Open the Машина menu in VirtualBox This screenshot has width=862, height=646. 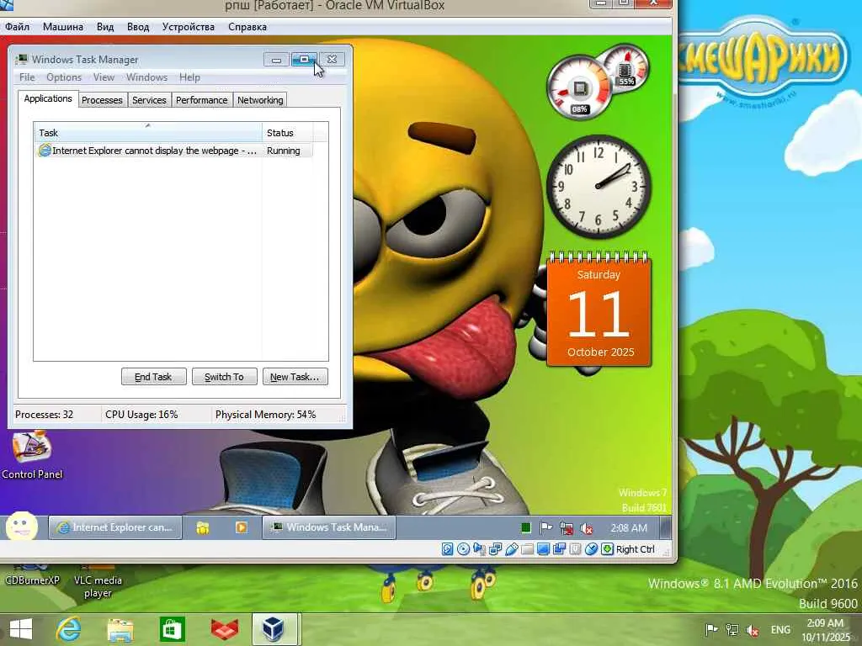pos(63,27)
